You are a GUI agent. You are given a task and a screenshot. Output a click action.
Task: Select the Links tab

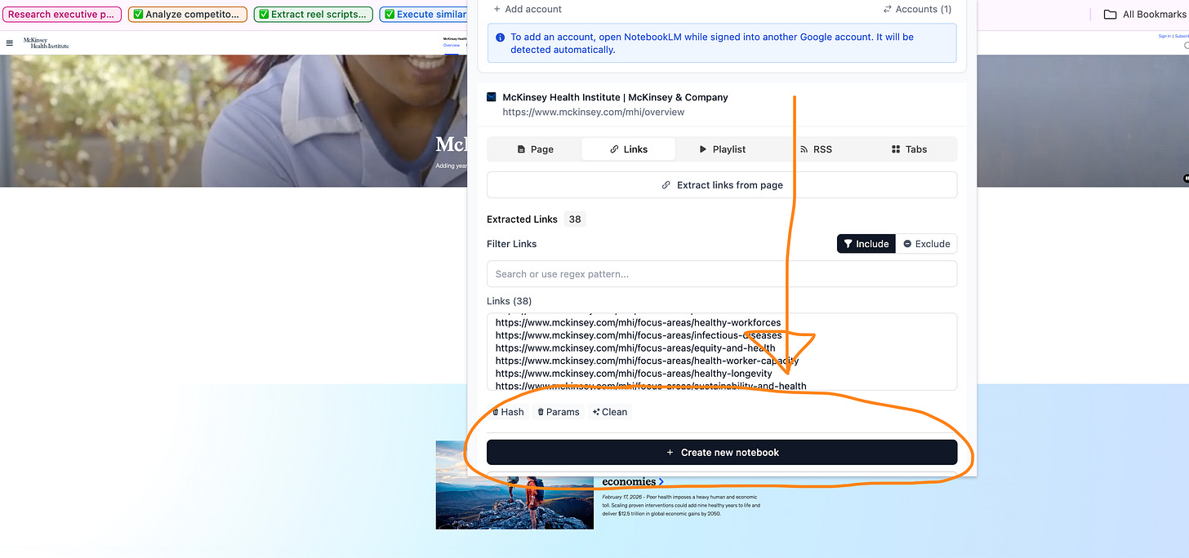[x=628, y=149]
